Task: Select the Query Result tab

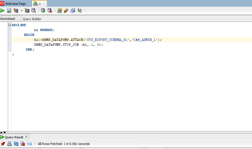Action: [x=14, y=137]
